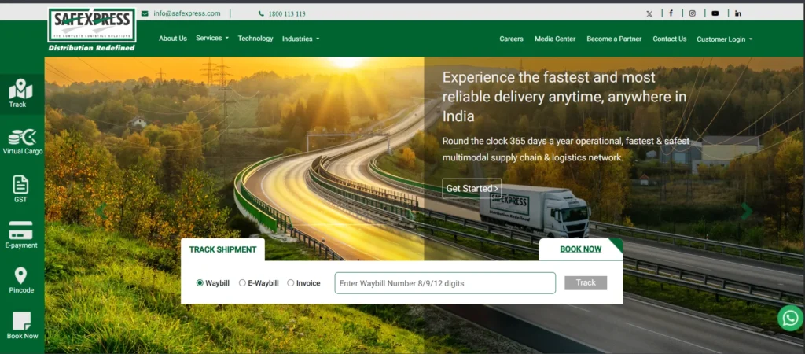Show the previous slide with left arrow

(101, 211)
